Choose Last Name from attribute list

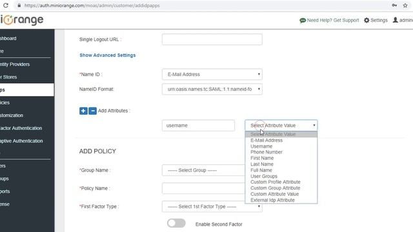[x=281, y=164]
